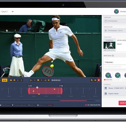
Task: Click Mark out shortcut hint
Action: 41,105
